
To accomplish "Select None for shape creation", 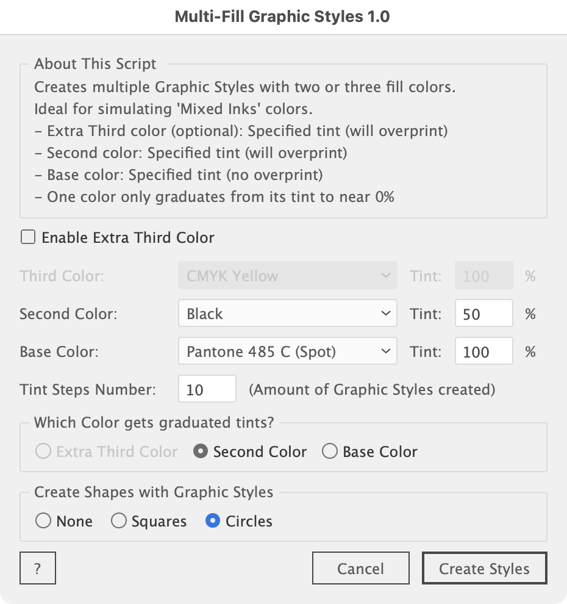I will [43, 521].
